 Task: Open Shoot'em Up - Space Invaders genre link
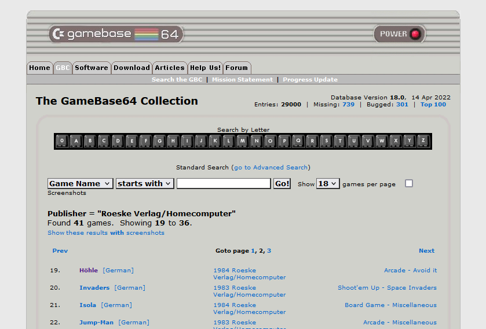[x=388, y=287]
